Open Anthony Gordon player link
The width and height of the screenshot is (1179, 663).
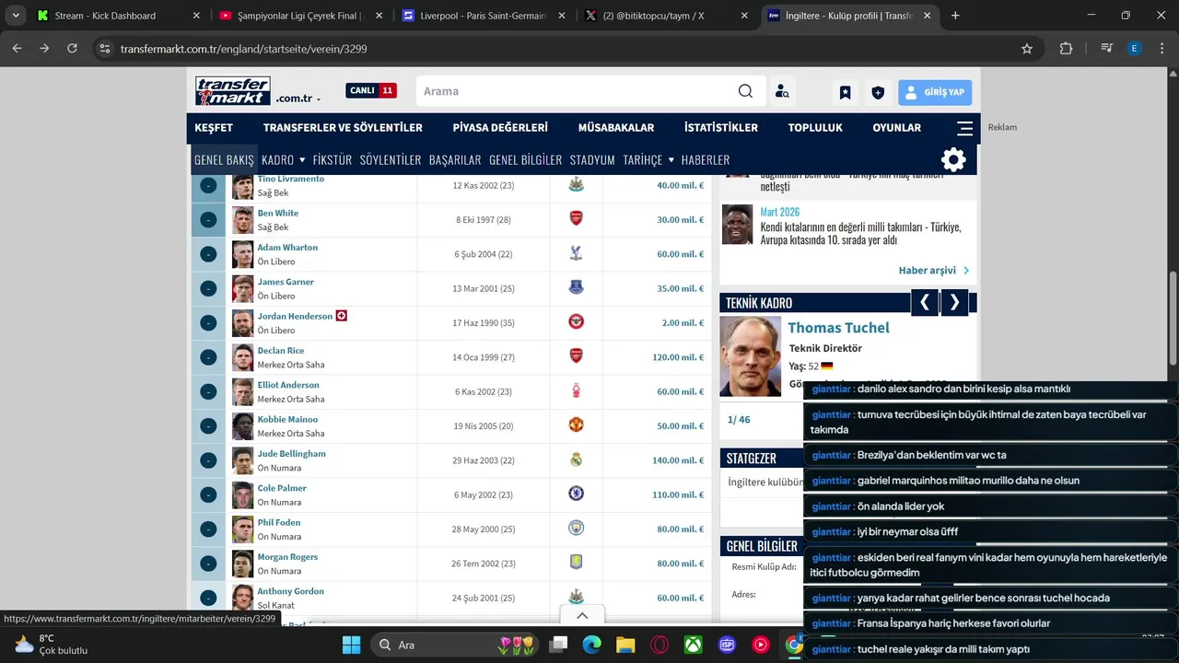coord(290,591)
